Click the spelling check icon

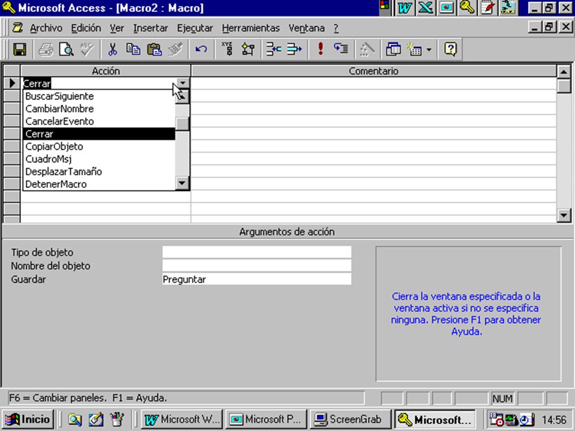(x=87, y=49)
